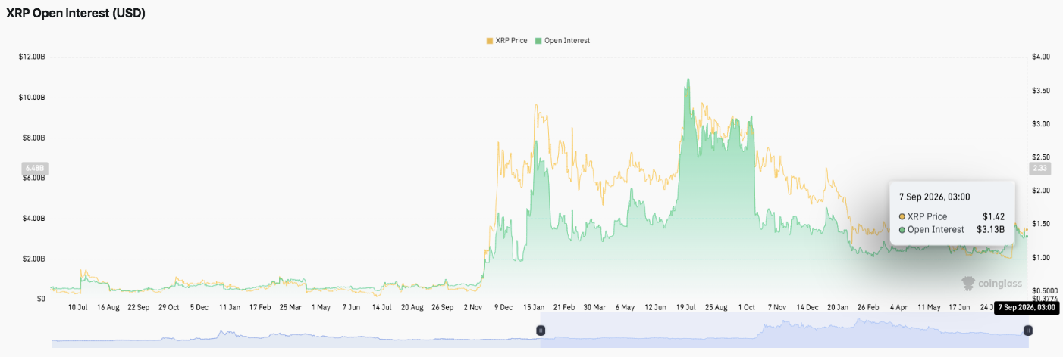This screenshot has height=357, width=1063.
Task: Click the 29 Oct date label
Action: (169, 308)
